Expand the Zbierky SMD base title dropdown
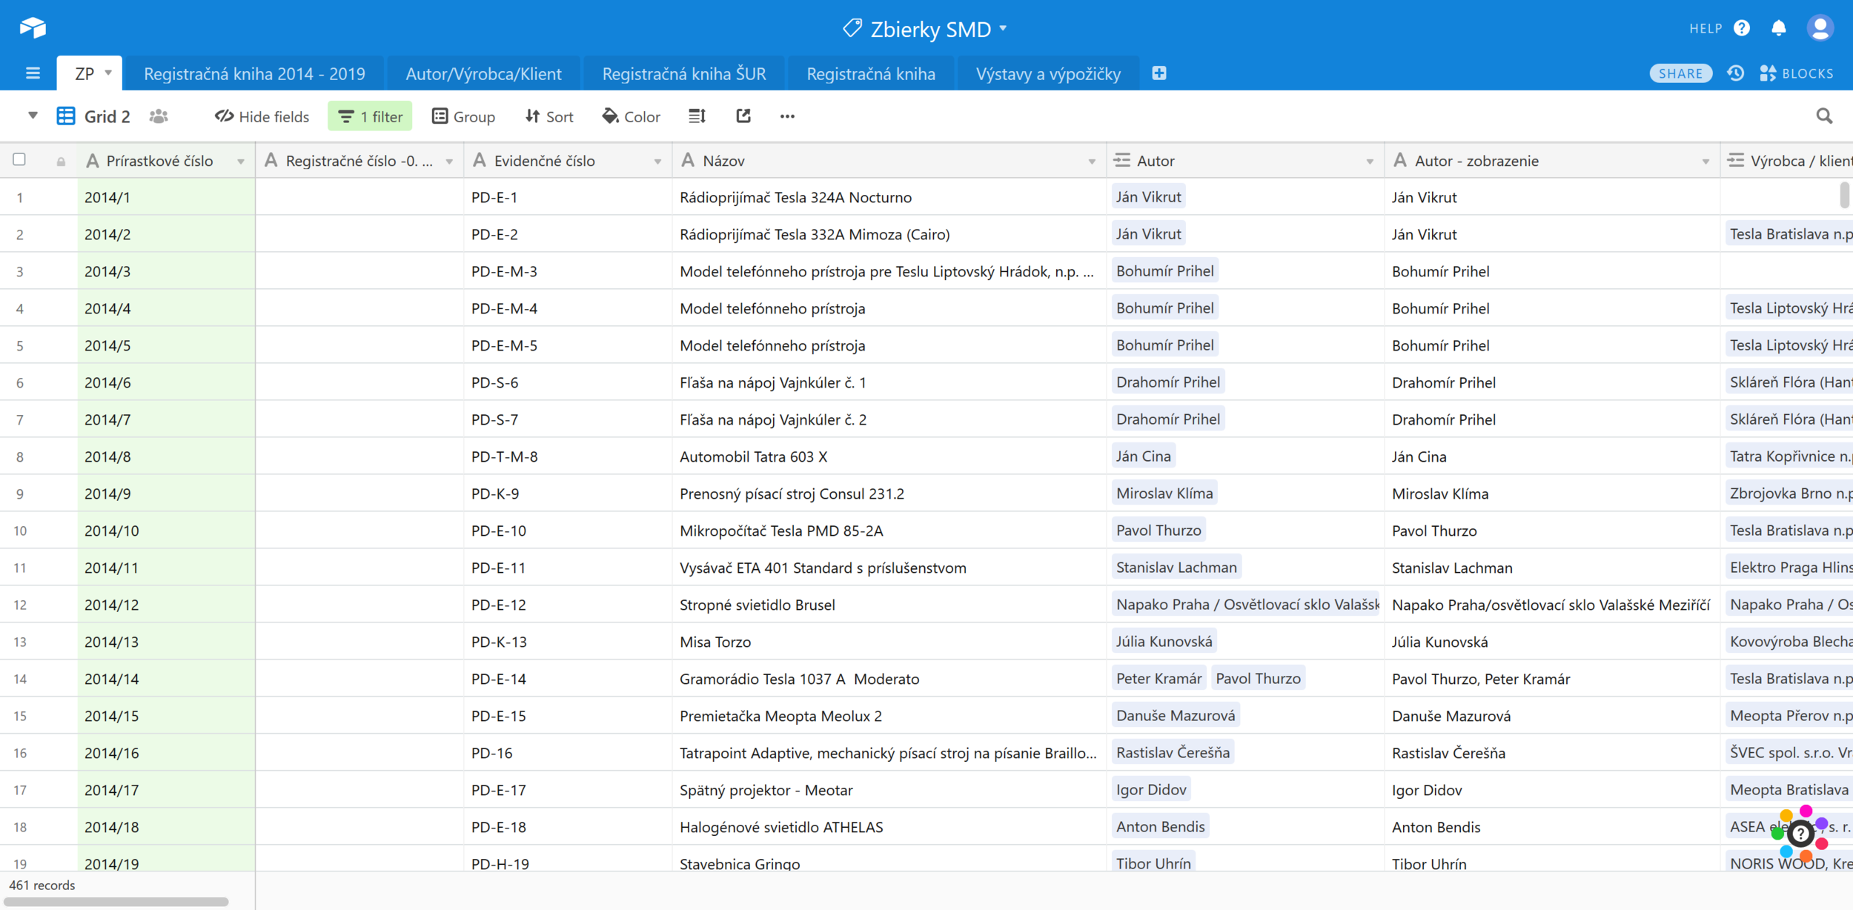The height and width of the screenshot is (910, 1853). point(1002,28)
